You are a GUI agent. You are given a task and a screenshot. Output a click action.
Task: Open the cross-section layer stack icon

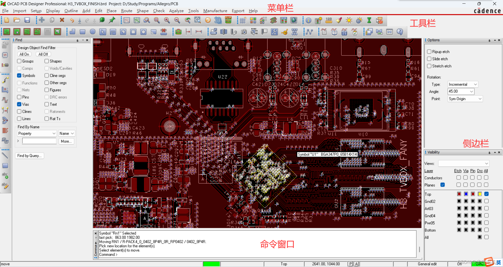click(x=274, y=20)
